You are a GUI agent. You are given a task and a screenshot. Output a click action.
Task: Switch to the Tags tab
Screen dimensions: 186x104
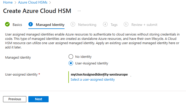click(x=114, y=25)
